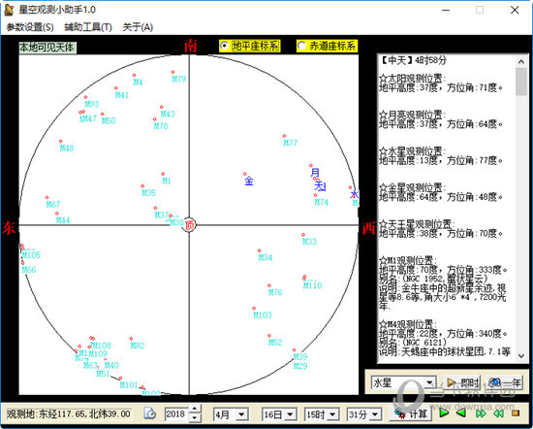Click the orange stop square button
Image resolution: width=533 pixels, height=429 pixels.
(516, 413)
